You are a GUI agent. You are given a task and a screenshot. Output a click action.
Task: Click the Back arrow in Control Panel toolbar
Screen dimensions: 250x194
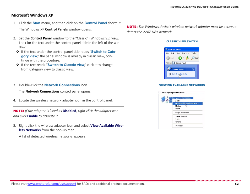point(168,58)
